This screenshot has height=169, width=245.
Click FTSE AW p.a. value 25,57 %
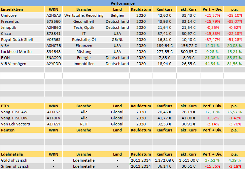point(234,112)
